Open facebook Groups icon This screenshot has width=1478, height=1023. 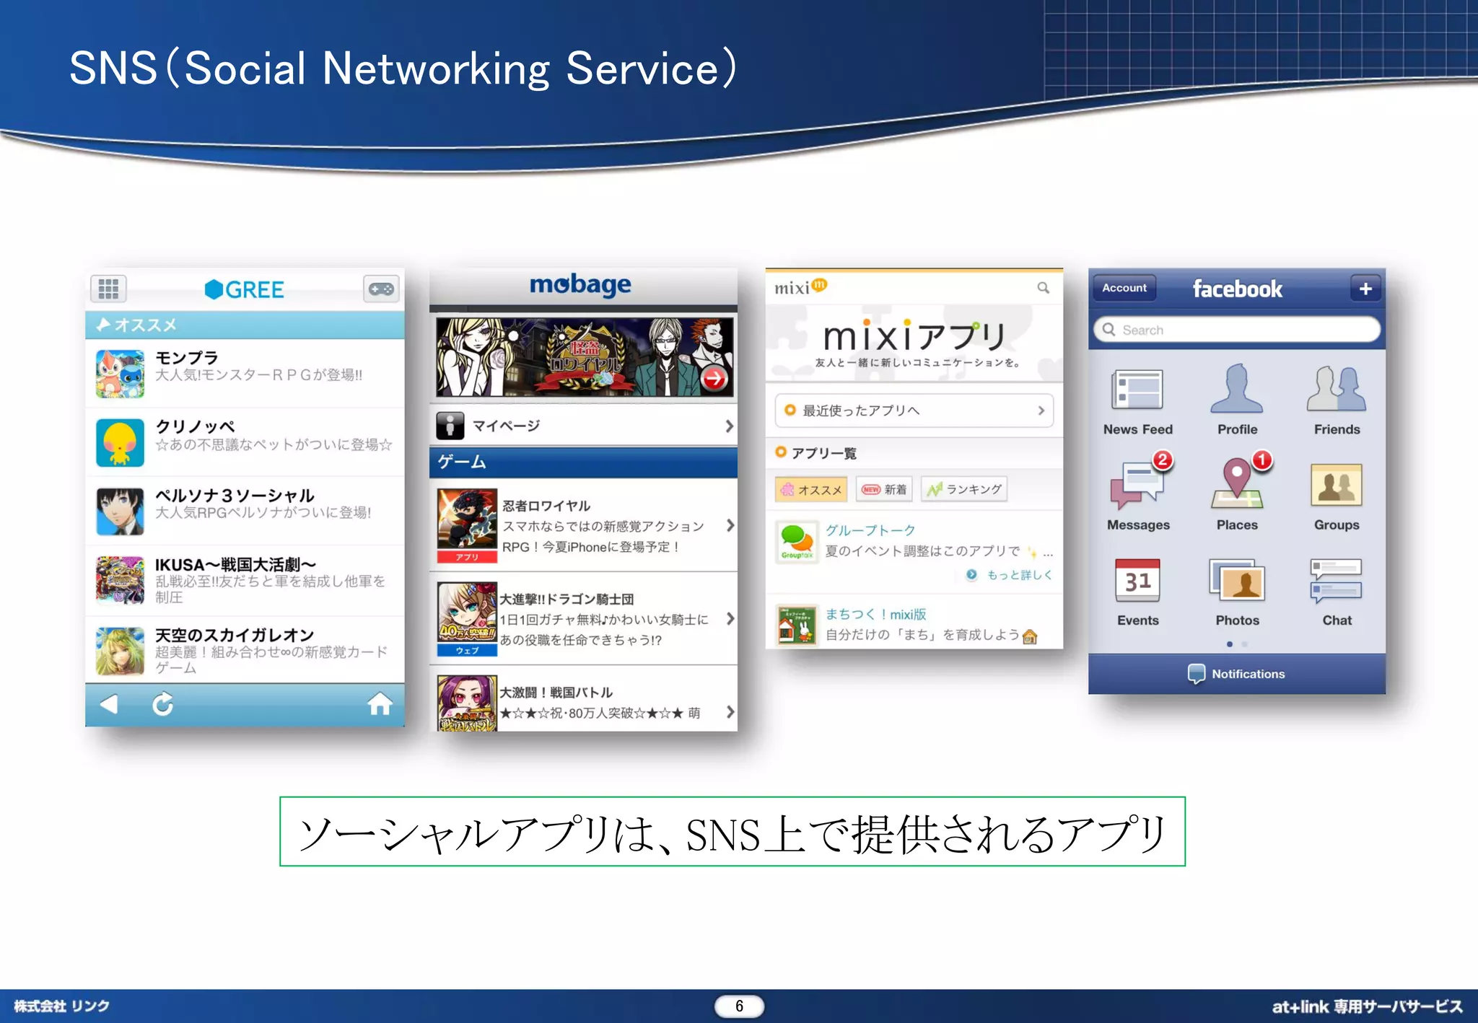tap(1336, 485)
